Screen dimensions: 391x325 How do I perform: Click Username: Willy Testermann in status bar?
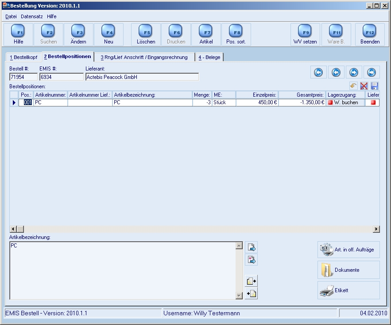(x=201, y=313)
